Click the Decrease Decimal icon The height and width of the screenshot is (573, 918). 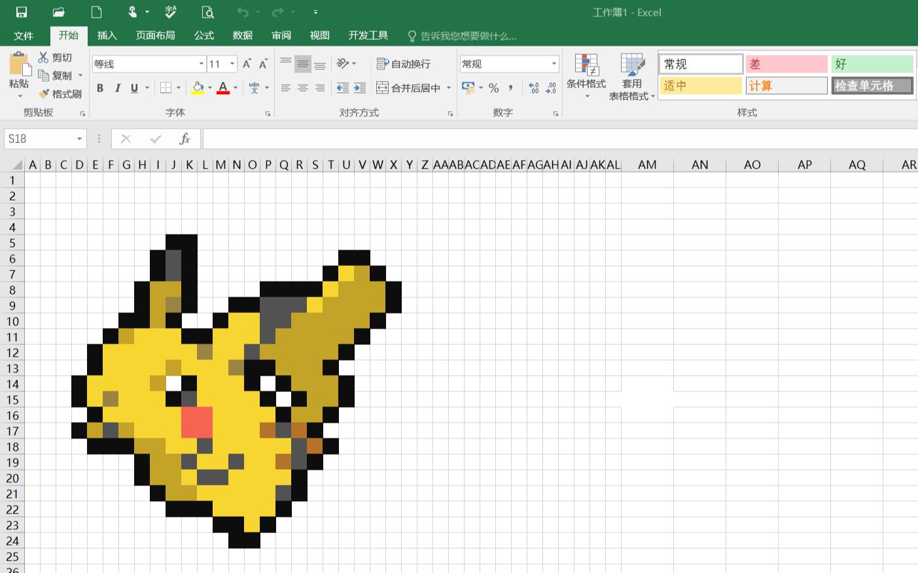coord(551,88)
